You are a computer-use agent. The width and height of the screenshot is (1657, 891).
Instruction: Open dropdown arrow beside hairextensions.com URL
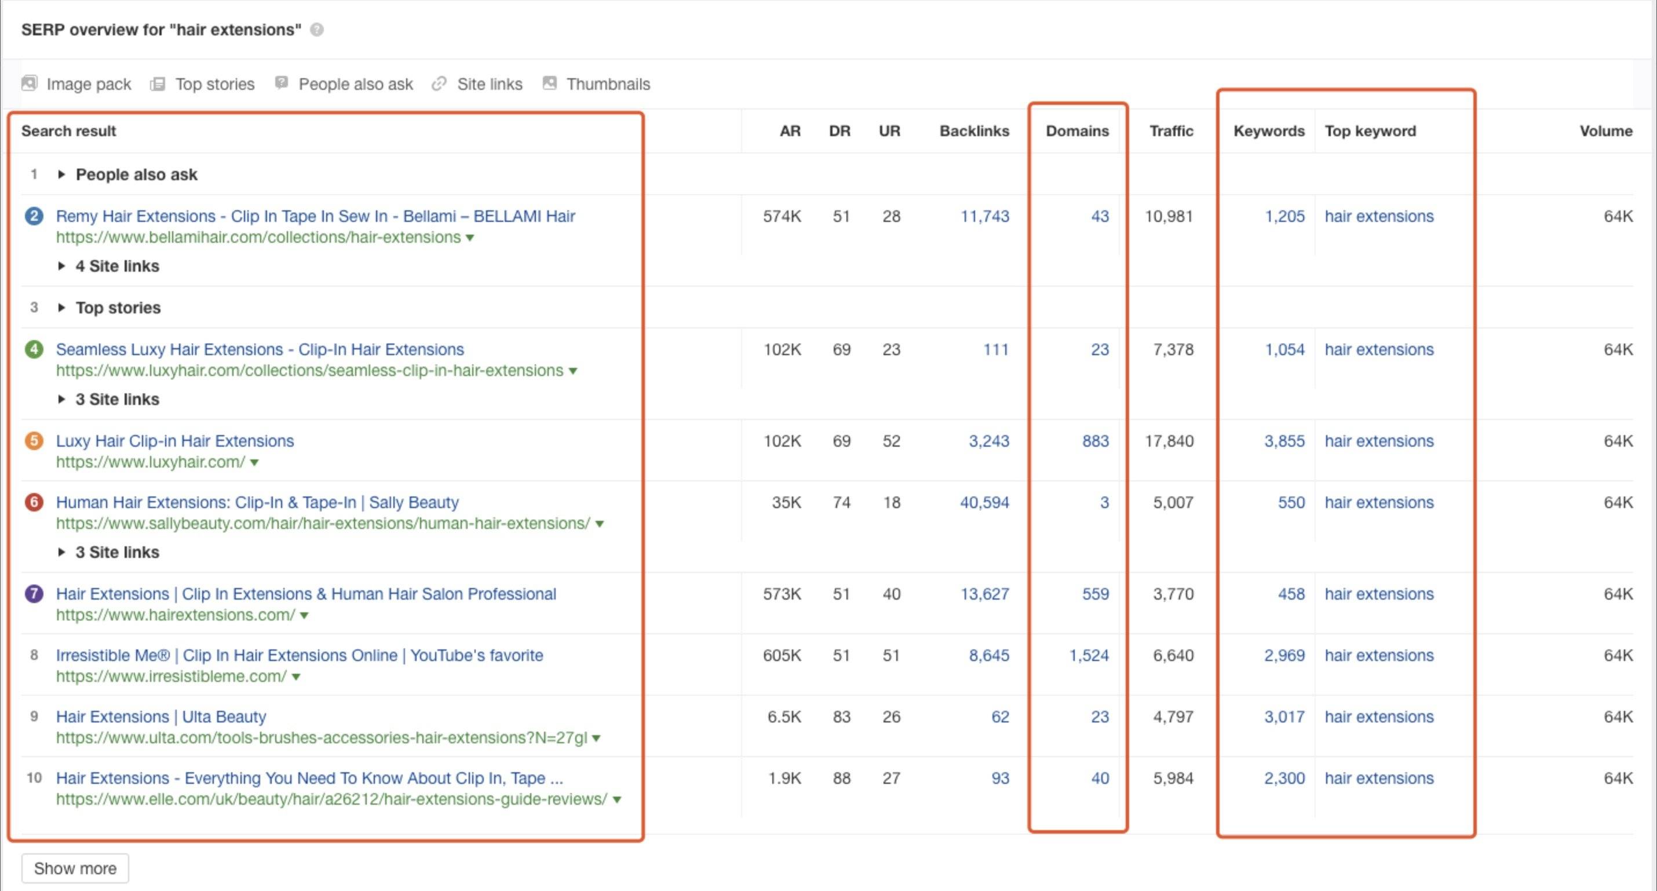(x=304, y=616)
